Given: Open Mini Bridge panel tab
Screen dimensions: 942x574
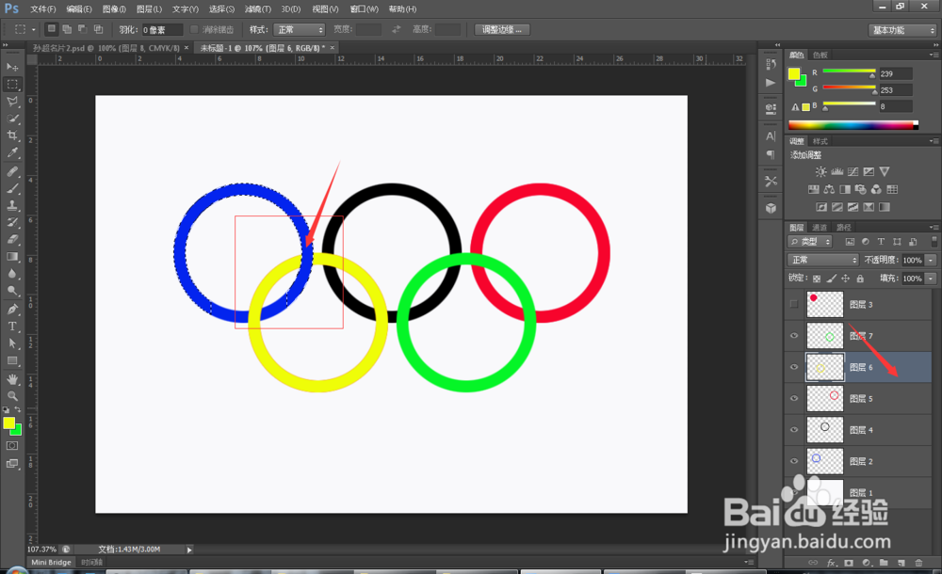Looking at the screenshot, I should coord(51,562).
